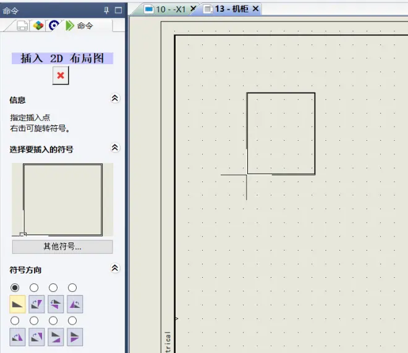Collapse the 符号方向 section

click(115, 268)
